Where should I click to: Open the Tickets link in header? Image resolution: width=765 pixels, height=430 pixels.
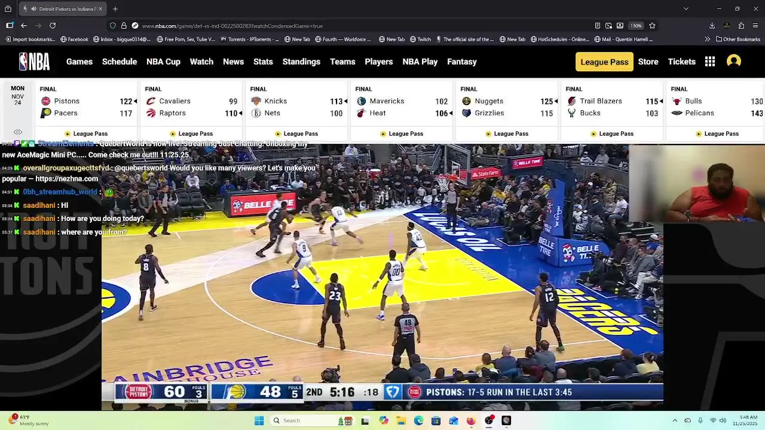pos(682,62)
